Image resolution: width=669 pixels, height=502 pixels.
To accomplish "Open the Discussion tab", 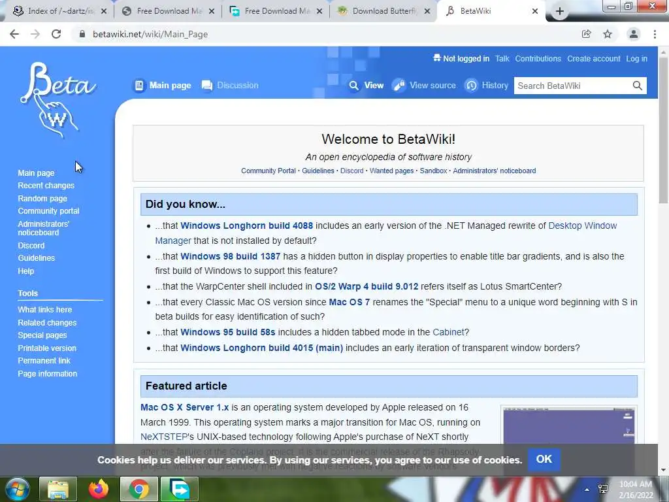I will click(x=230, y=86).
